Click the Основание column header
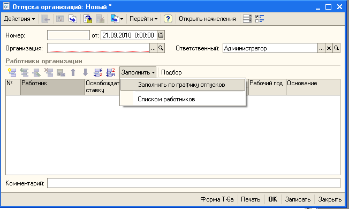This screenshot has height=209, width=349. pos(313,87)
